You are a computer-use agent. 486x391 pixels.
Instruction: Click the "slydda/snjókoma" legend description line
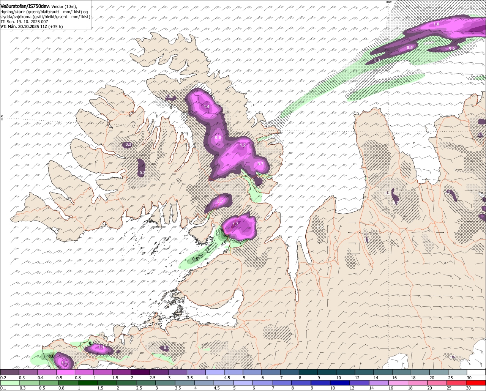[45, 17]
